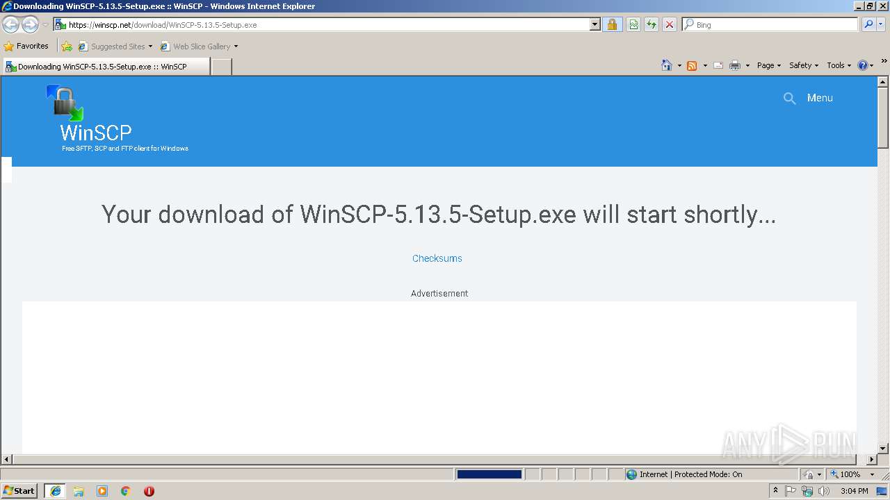This screenshot has width=890, height=500.
Task: Select the Downloading WinSCP tab
Action: click(106, 67)
